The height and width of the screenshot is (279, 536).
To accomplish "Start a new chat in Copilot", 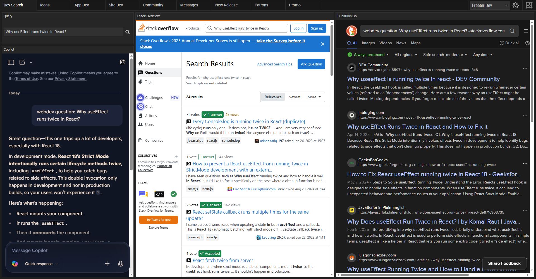I will 22,62.
